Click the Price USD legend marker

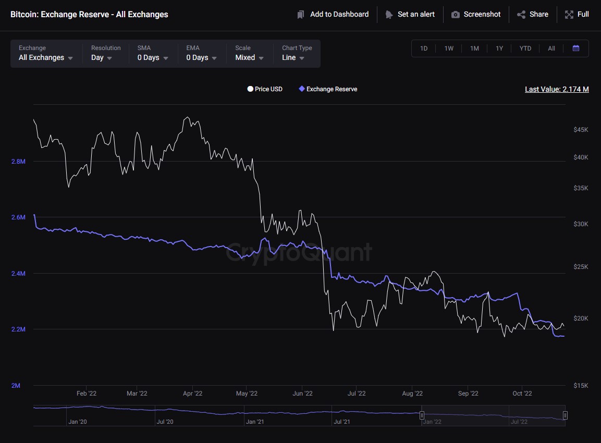click(250, 89)
